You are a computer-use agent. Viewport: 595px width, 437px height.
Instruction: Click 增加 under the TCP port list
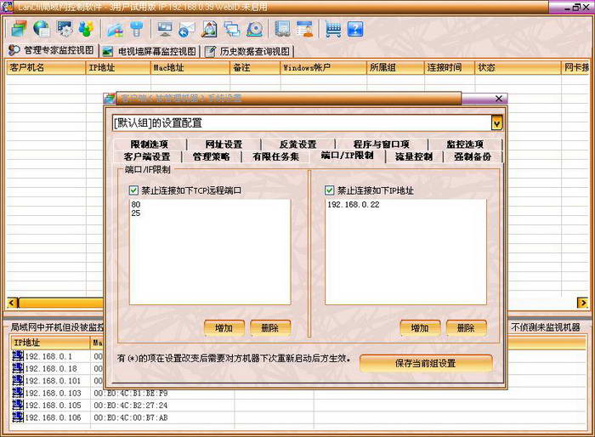[x=224, y=327]
